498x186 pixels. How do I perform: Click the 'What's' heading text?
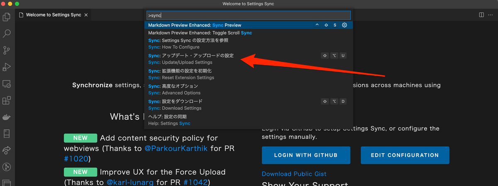coord(124,117)
